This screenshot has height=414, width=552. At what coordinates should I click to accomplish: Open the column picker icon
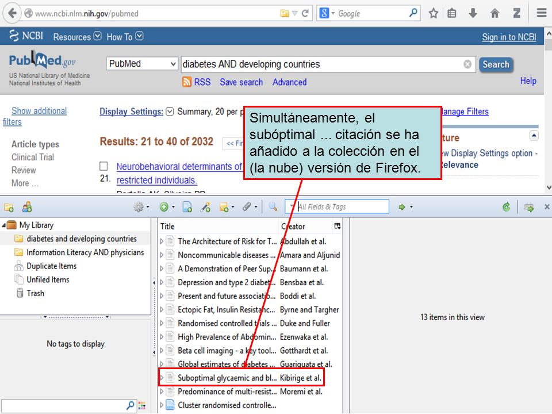pos(338,226)
